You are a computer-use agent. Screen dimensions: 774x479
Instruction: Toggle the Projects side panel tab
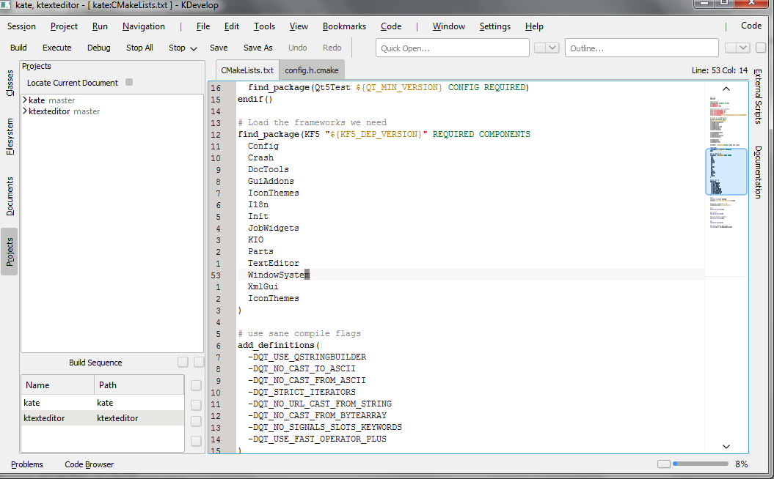(x=10, y=252)
